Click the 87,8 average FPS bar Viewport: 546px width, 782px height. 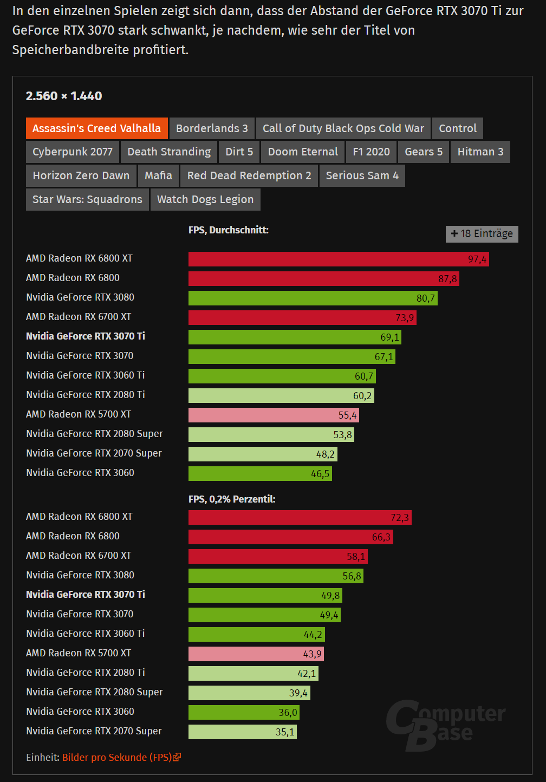(324, 278)
